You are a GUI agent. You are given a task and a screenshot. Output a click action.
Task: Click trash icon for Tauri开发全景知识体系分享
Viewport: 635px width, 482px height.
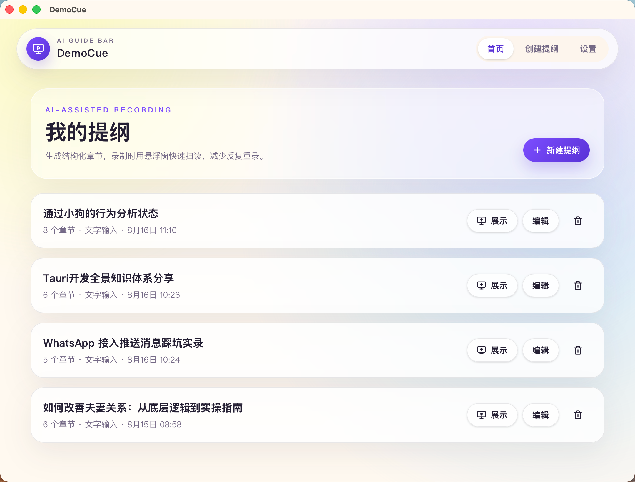(x=578, y=285)
